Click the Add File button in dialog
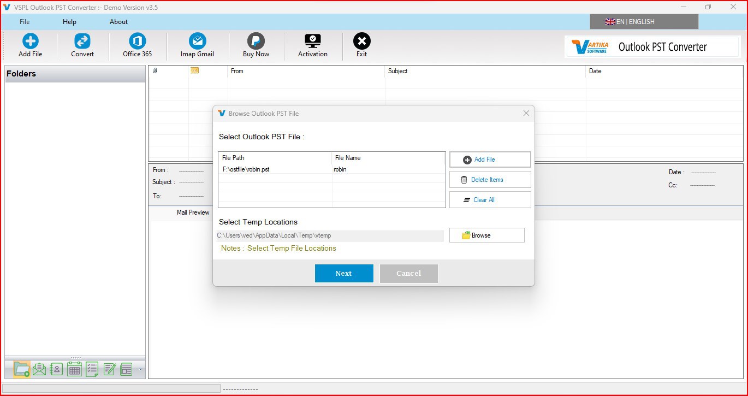The image size is (748, 396). tap(490, 159)
